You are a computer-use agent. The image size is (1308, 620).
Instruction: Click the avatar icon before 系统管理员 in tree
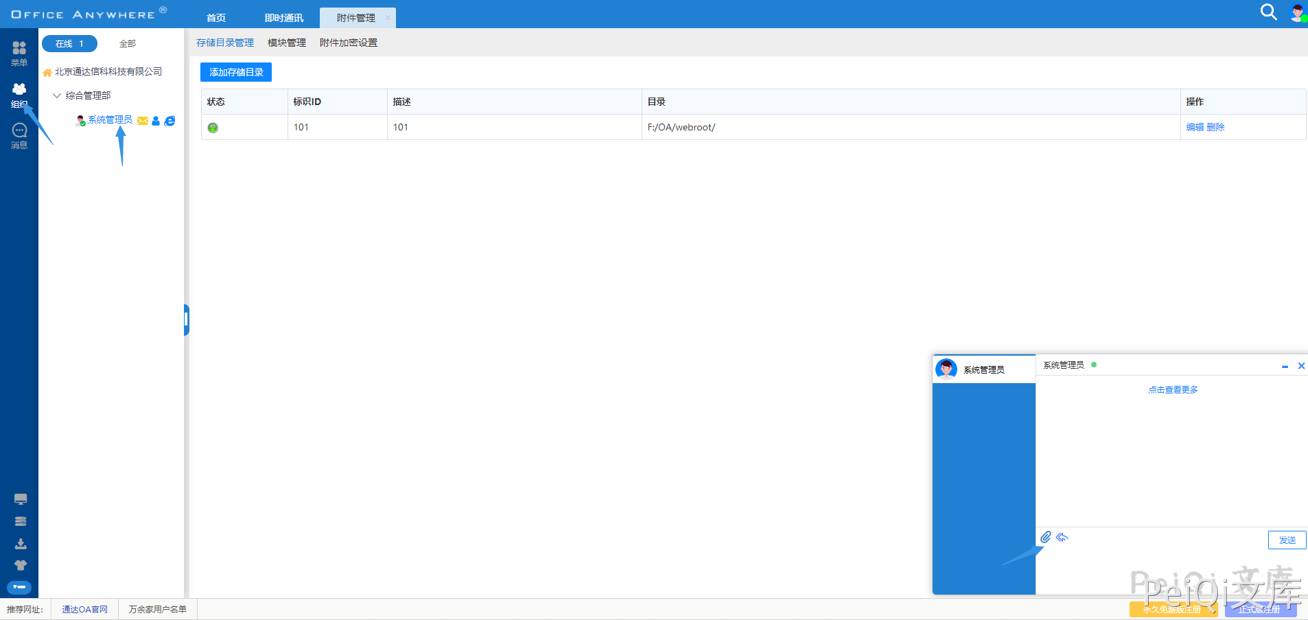[x=80, y=120]
